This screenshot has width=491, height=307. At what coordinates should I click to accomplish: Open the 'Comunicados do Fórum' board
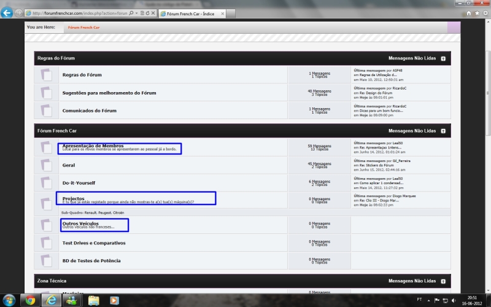pyautogui.click(x=89, y=111)
